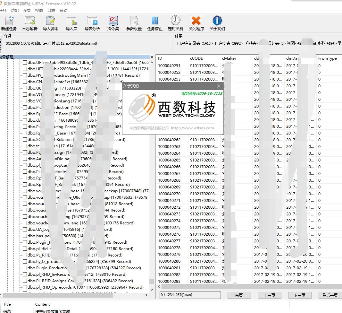This screenshot has height=313, width=342.
Task: Check the dbo.PL_RFID_Assigns_Car table checkbox
Action: click(25, 281)
